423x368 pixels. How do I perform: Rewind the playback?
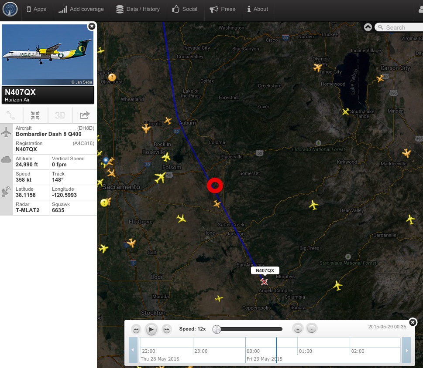(x=136, y=329)
